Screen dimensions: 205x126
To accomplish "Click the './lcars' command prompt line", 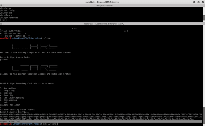I will 26,38.
